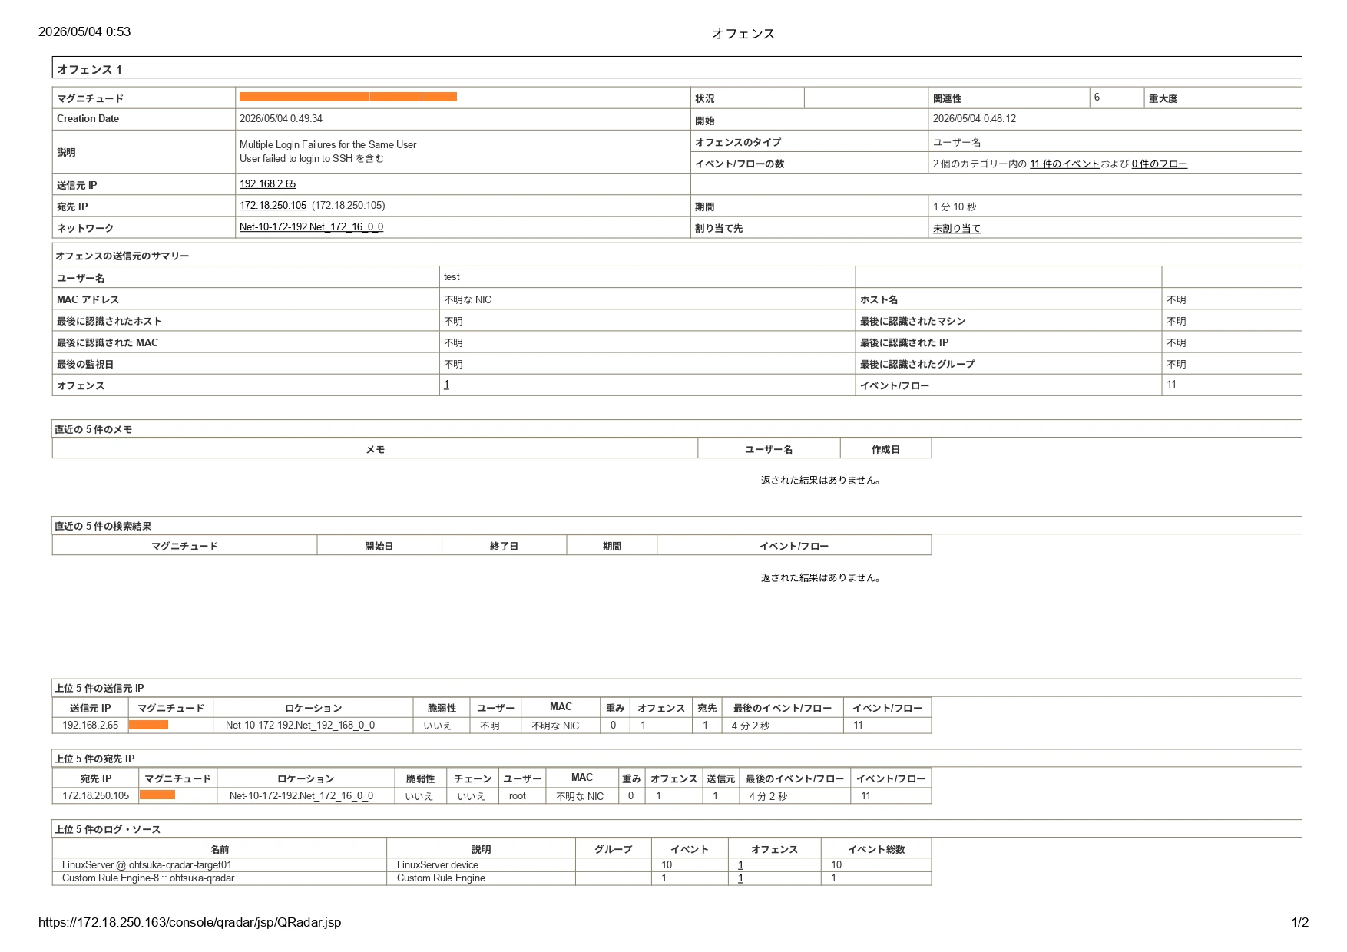
Task: Click the オフェンス 1 section heading
Action: (x=89, y=70)
